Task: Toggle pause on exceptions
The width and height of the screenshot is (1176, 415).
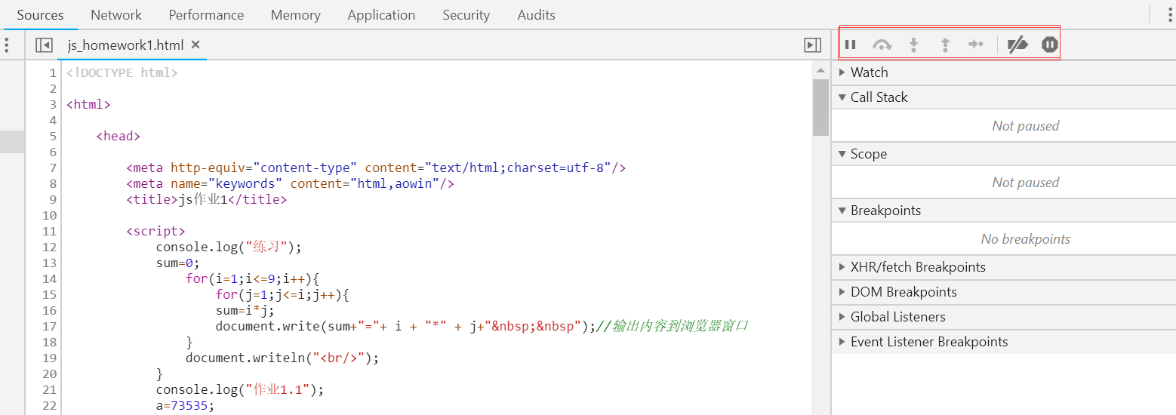Action: click(x=1050, y=45)
